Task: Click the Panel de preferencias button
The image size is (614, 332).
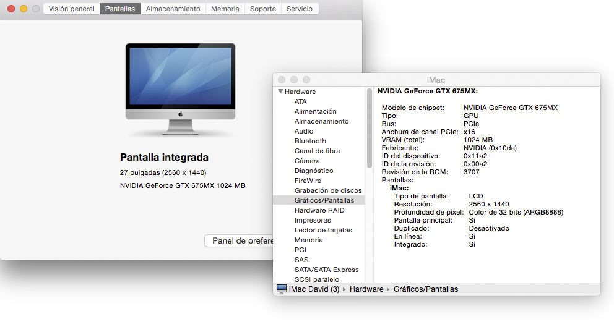Action: point(239,241)
